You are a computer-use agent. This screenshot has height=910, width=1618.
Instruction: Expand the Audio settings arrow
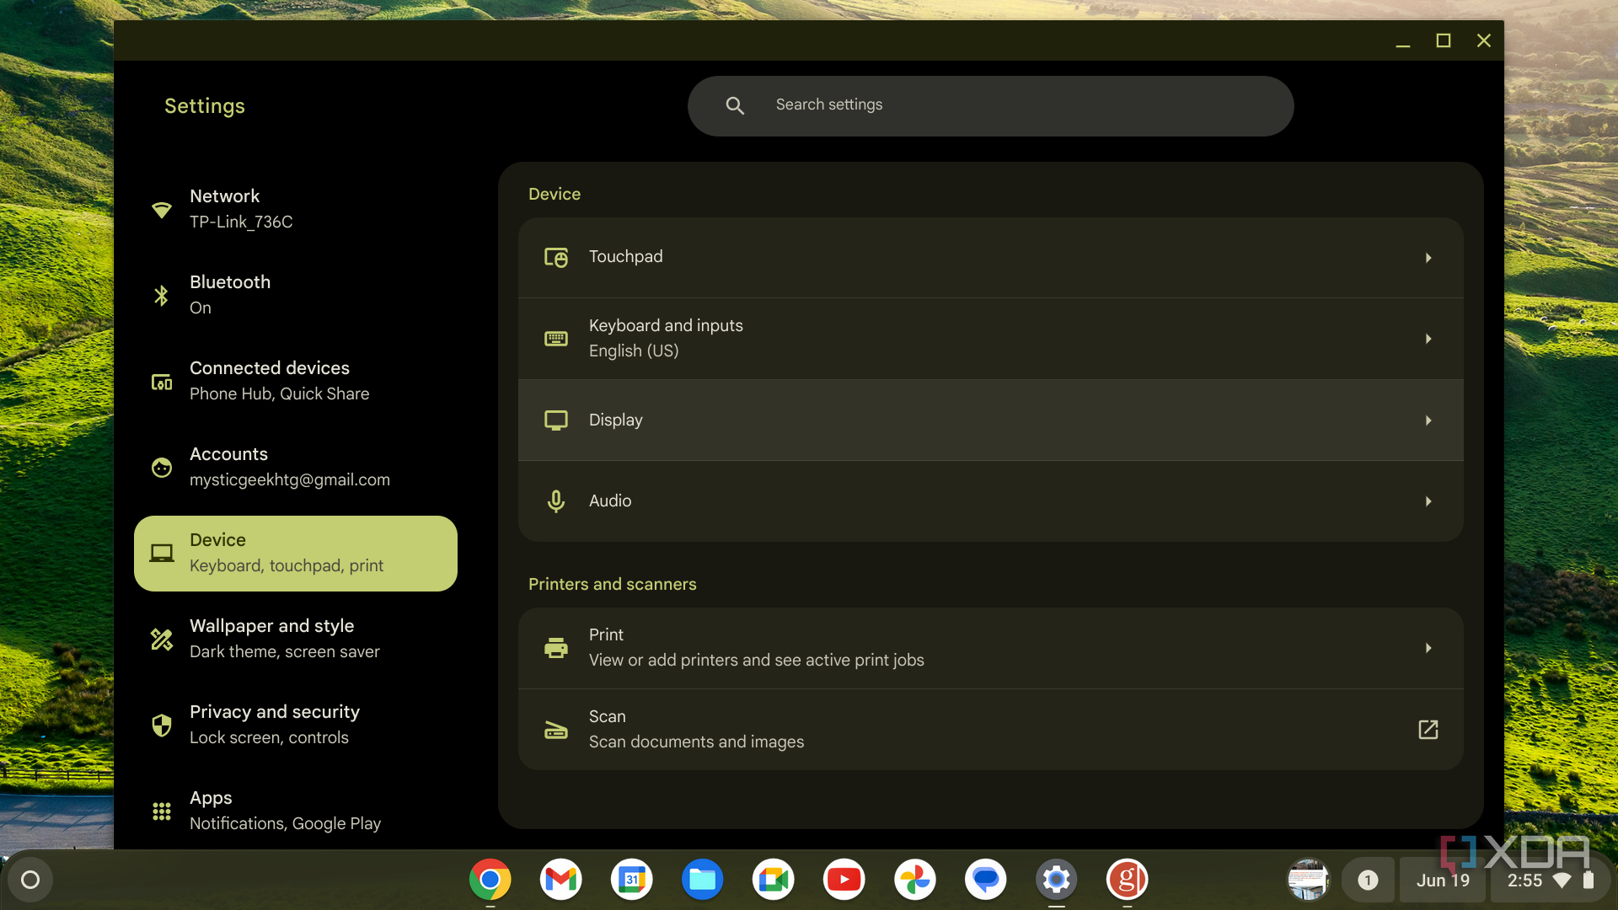1428,501
